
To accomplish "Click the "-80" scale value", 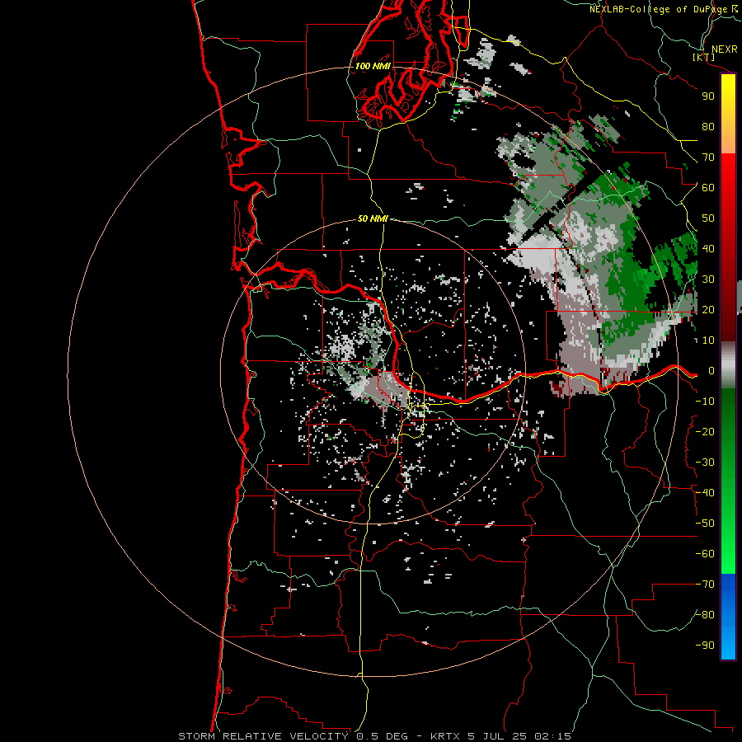I will point(705,615).
